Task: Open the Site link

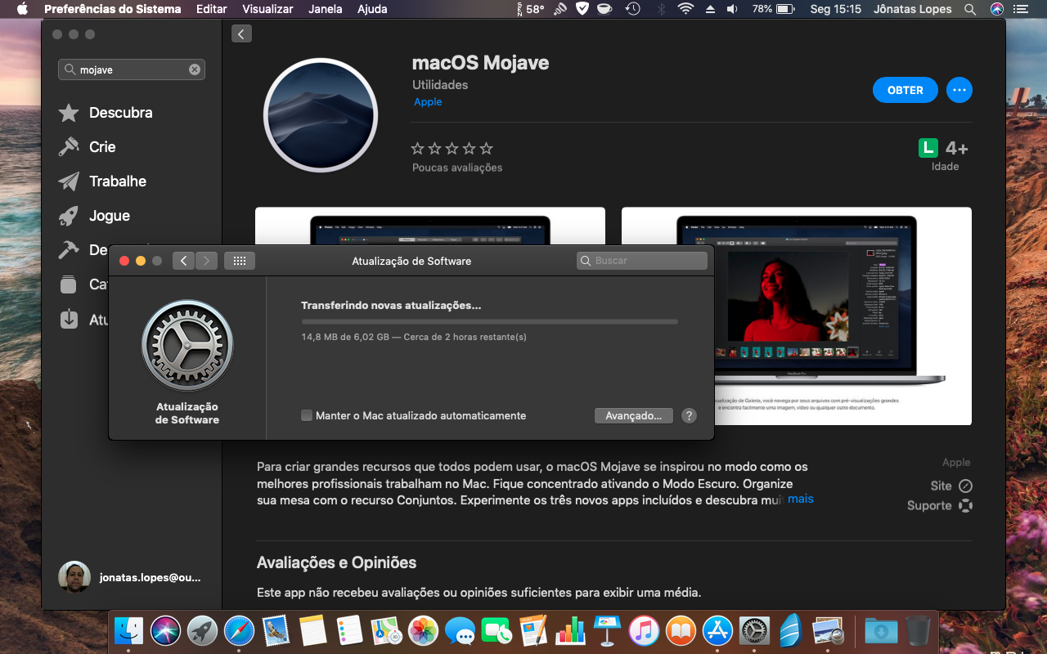Action: (x=951, y=486)
